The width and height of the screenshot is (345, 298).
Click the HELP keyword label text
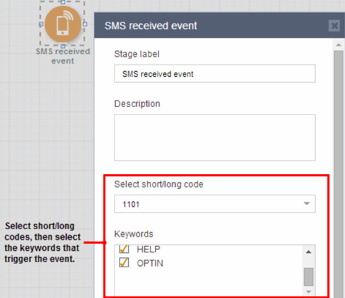pos(148,249)
